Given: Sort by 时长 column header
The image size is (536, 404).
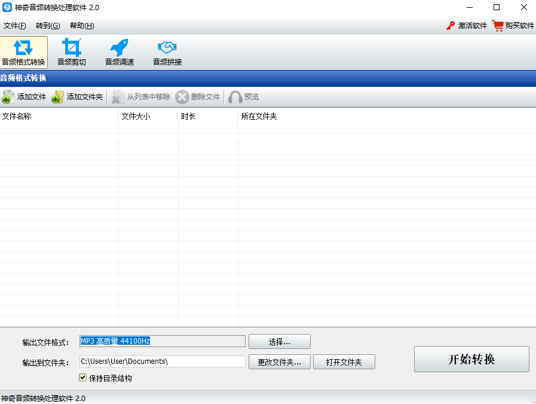Looking at the screenshot, I should [208, 116].
